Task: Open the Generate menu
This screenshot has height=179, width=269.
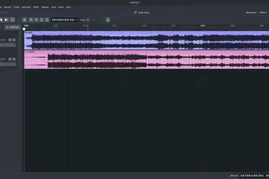Action: [26, 7]
